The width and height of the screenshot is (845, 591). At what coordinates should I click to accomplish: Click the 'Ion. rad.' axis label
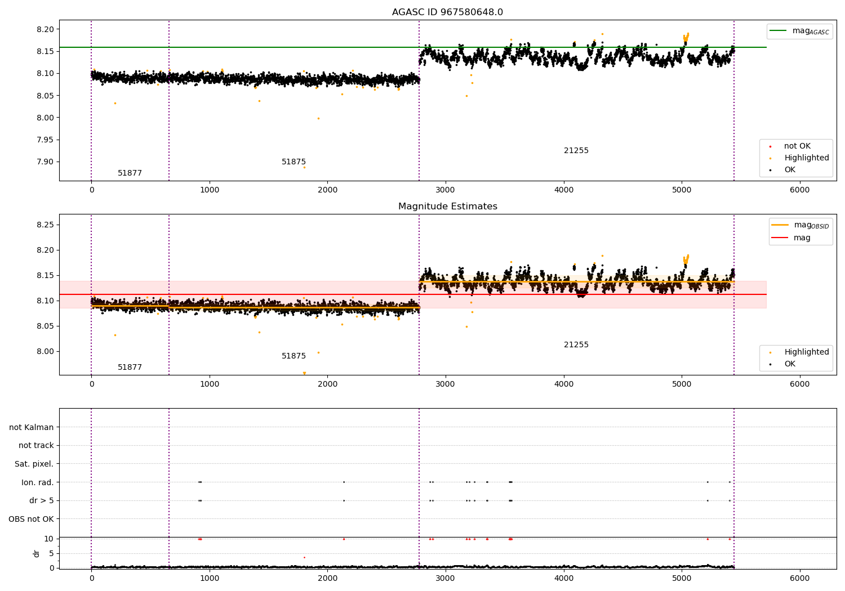click(38, 482)
